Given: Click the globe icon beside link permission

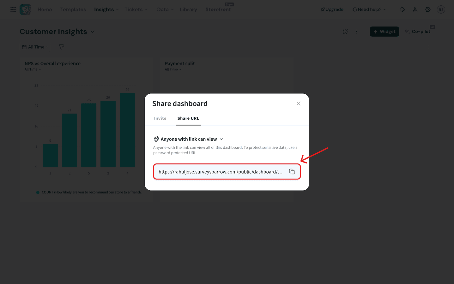Looking at the screenshot, I should click(x=156, y=139).
